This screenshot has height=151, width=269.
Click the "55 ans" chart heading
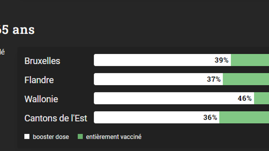click(x=17, y=30)
